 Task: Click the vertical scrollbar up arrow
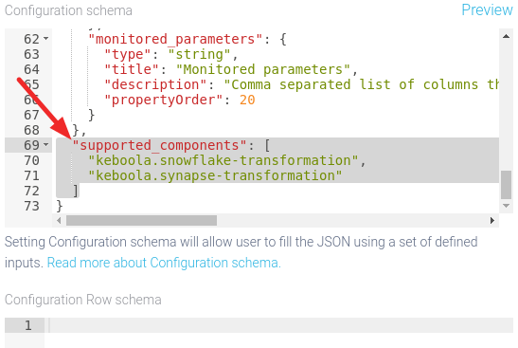pyautogui.click(x=506, y=36)
